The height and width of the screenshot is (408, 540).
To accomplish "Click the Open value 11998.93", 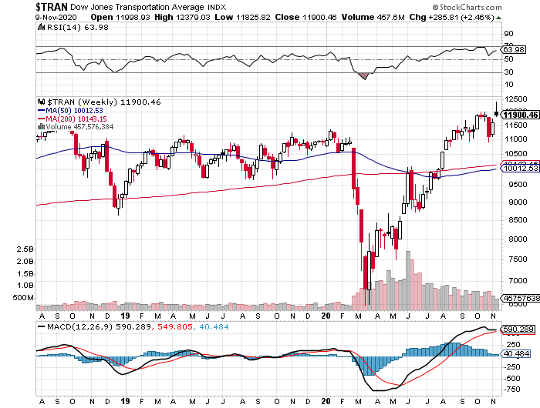I will (133, 17).
